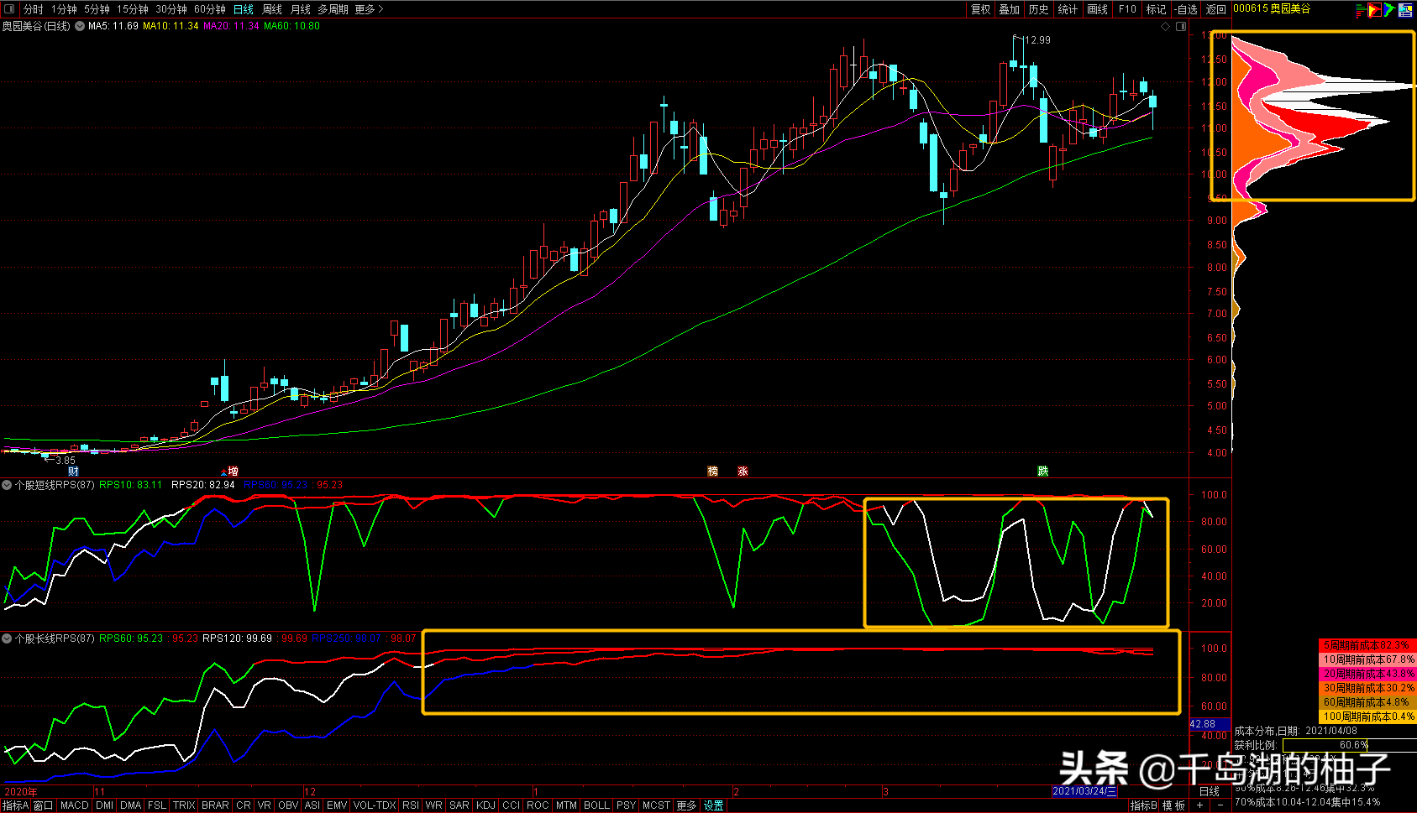Click the diamond icon above the price axis
The image size is (1417, 813).
1165,27
